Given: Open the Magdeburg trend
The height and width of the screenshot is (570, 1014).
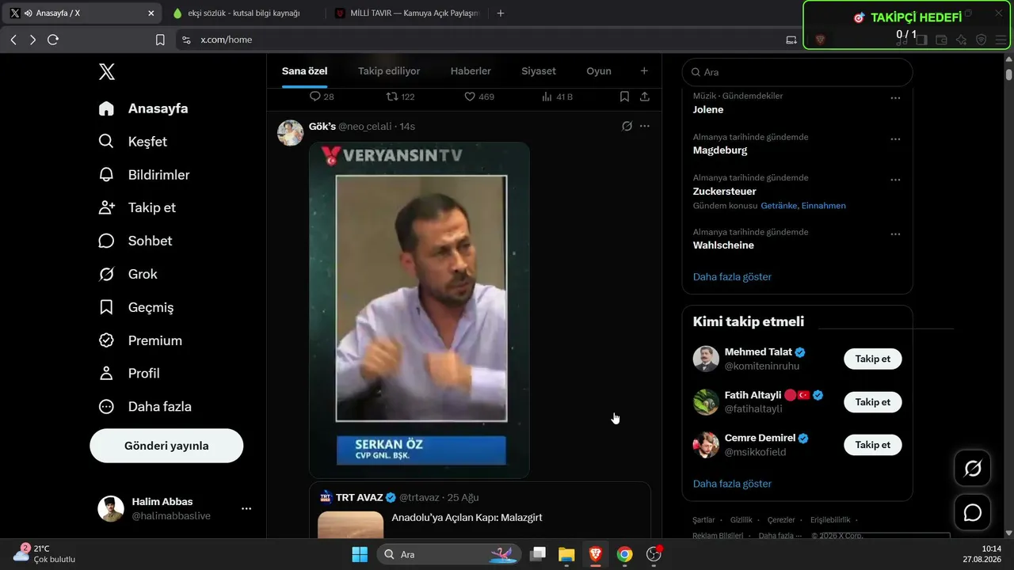Looking at the screenshot, I should coord(720,150).
